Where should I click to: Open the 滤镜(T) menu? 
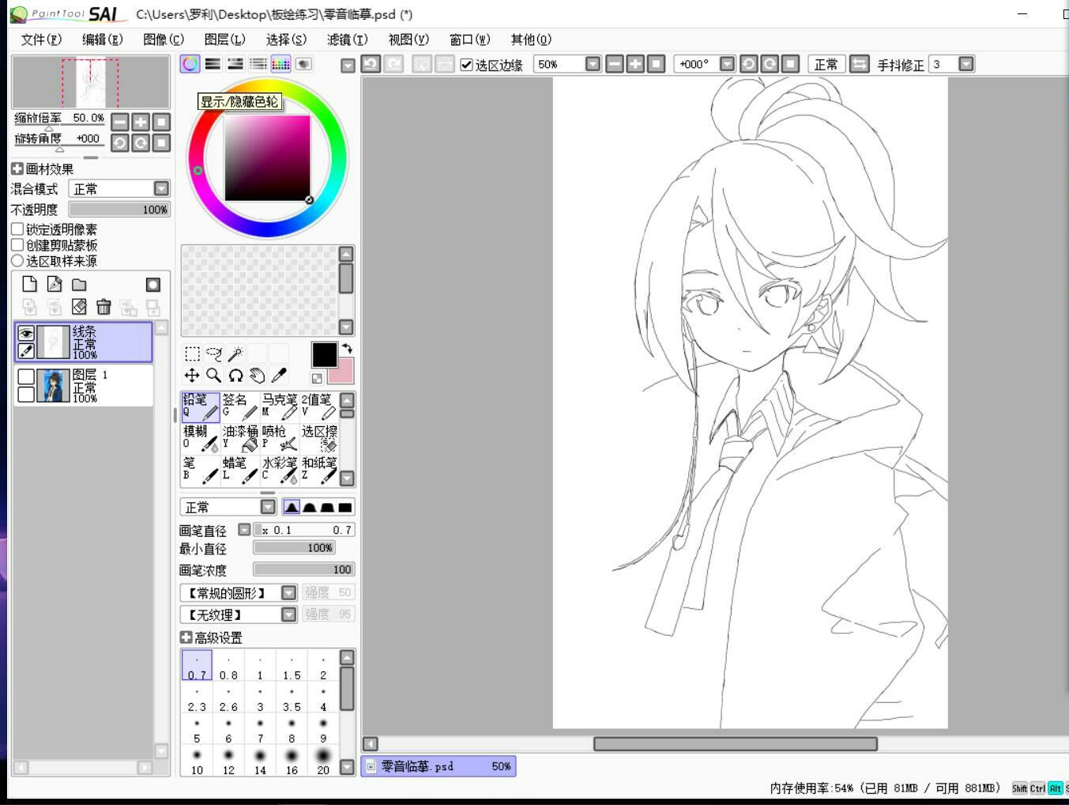(348, 39)
